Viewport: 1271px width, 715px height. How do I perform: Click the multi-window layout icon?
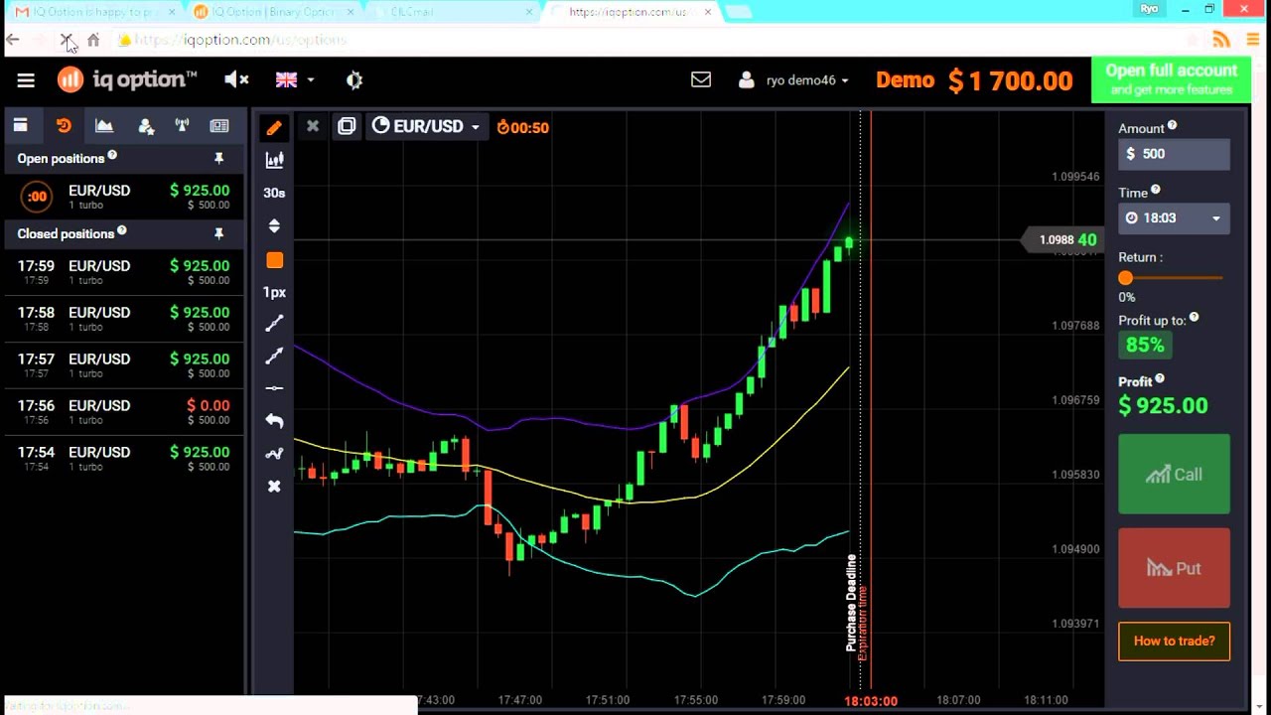click(x=347, y=126)
